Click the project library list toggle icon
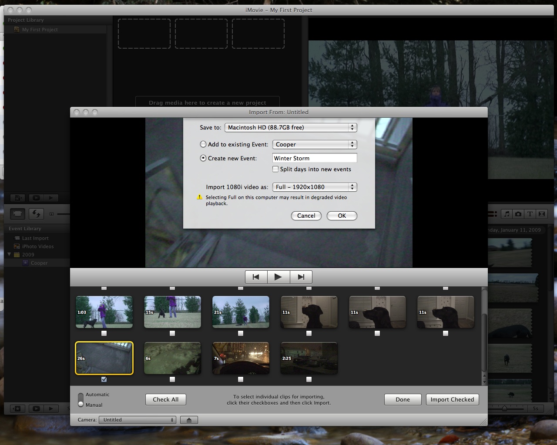The height and width of the screenshot is (445, 557). [x=18, y=198]
